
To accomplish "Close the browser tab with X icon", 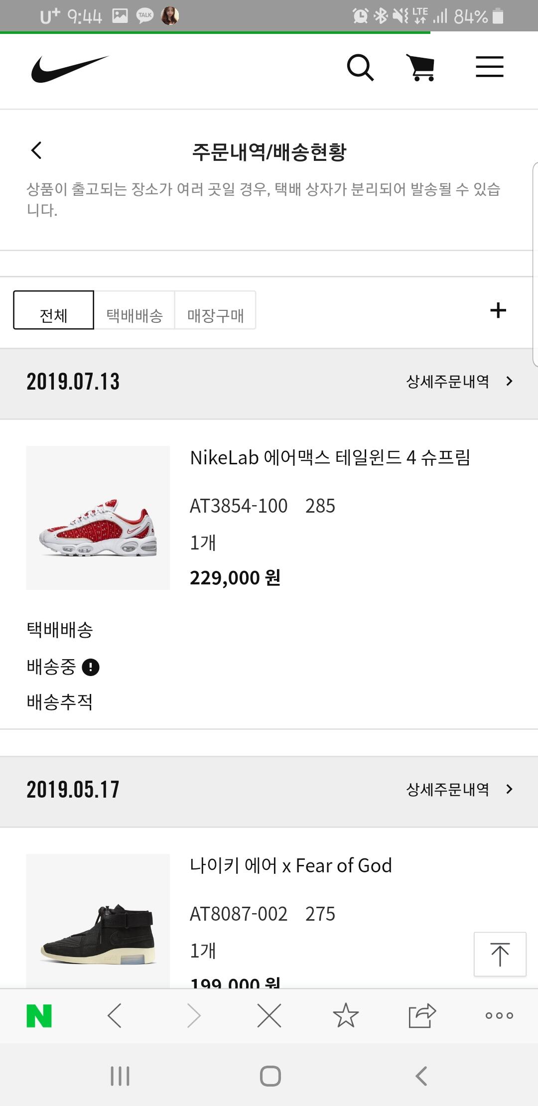I will [269, 1016].
